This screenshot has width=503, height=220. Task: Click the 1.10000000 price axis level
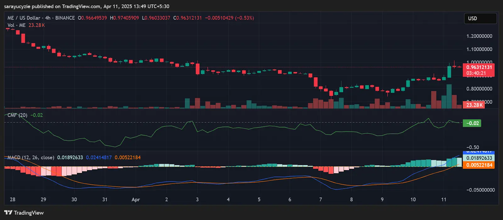point(479,49)
